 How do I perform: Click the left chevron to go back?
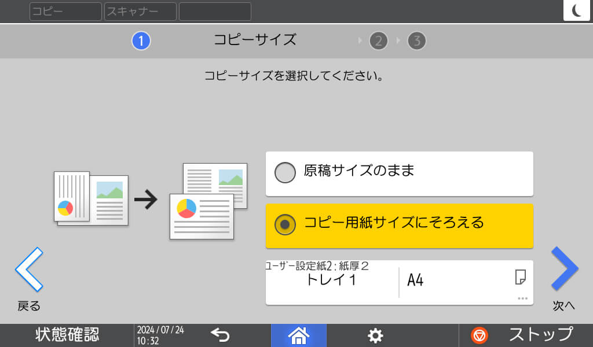(x=29, y=269)
